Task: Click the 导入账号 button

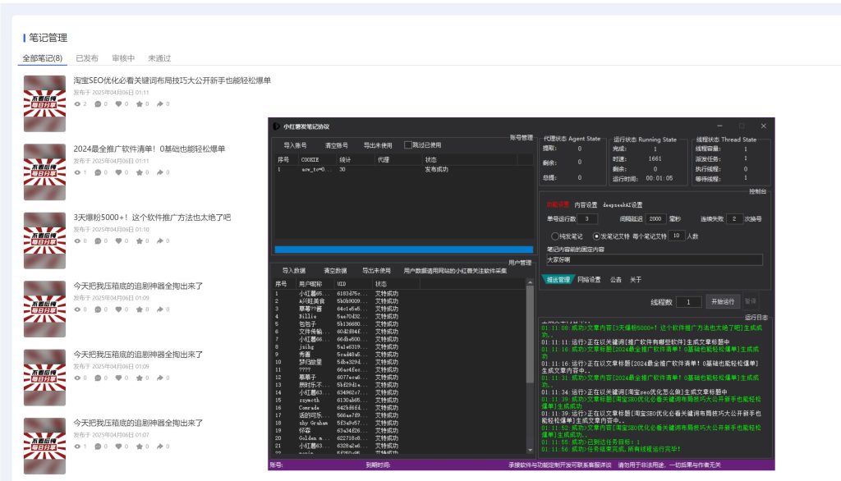Action: tap(294, 145)
